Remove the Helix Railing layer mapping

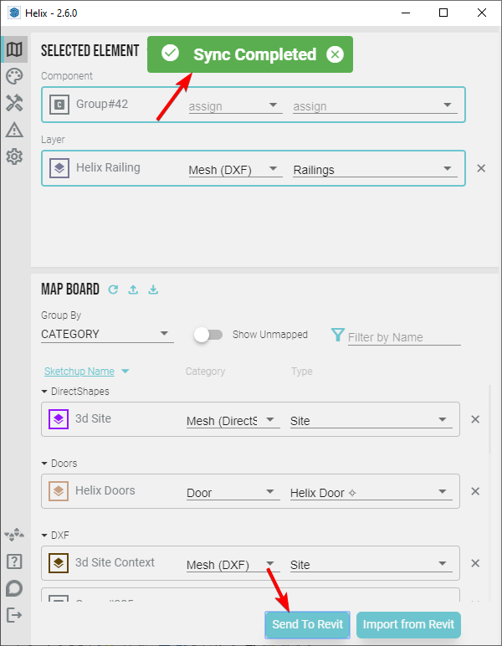[x=481, y=168]
